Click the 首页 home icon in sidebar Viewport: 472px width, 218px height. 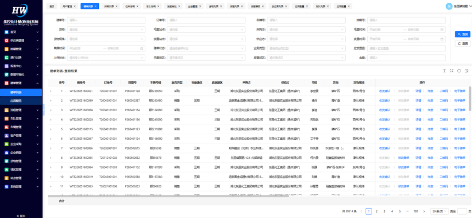[x=7, y=32]
